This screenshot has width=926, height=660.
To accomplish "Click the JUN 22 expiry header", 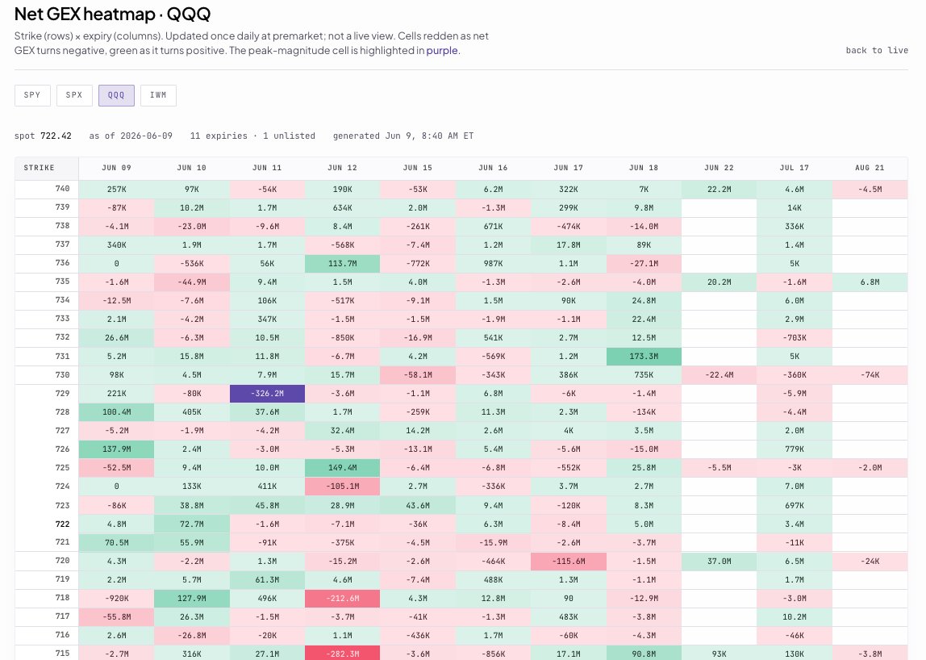I will [720, 168].
